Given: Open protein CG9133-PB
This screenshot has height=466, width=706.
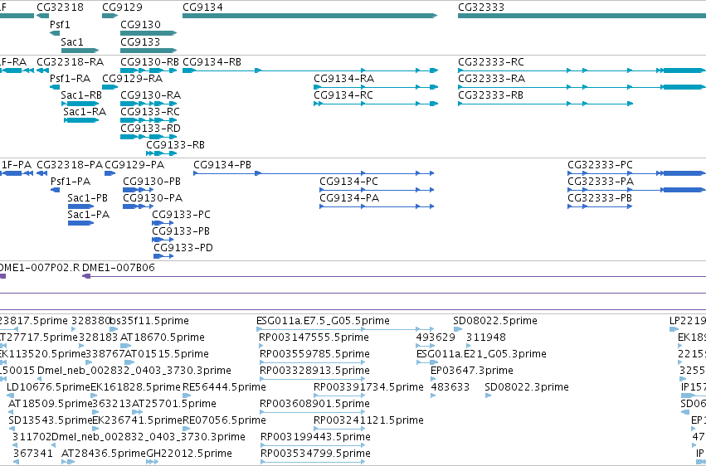Looking at the screenshot, I should (x=163, y=240).
